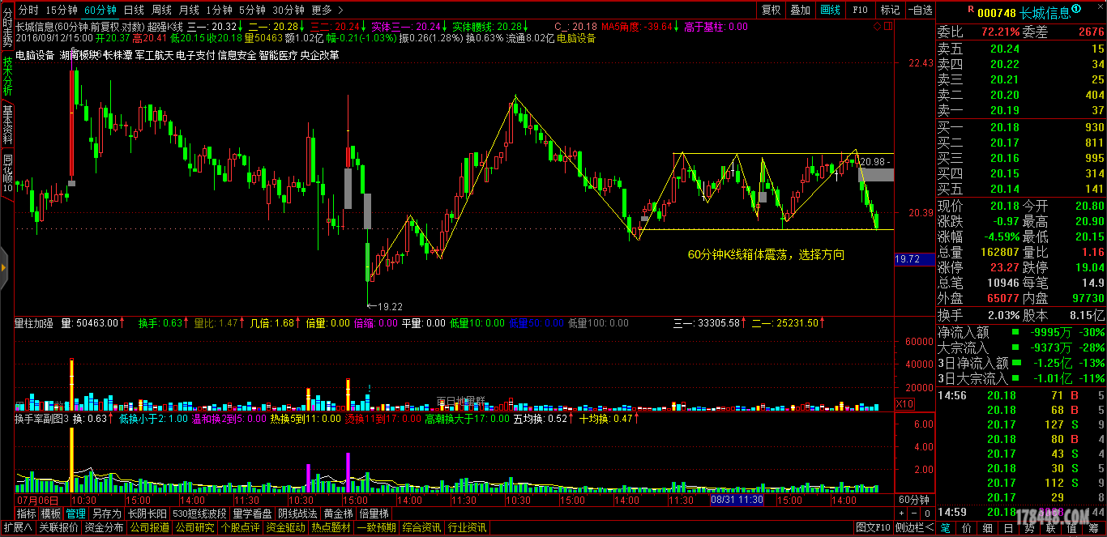Screen dimensions: 1107x537
Task: Click the 08/31 11:30 time axis marker
Action: point(737,500)
